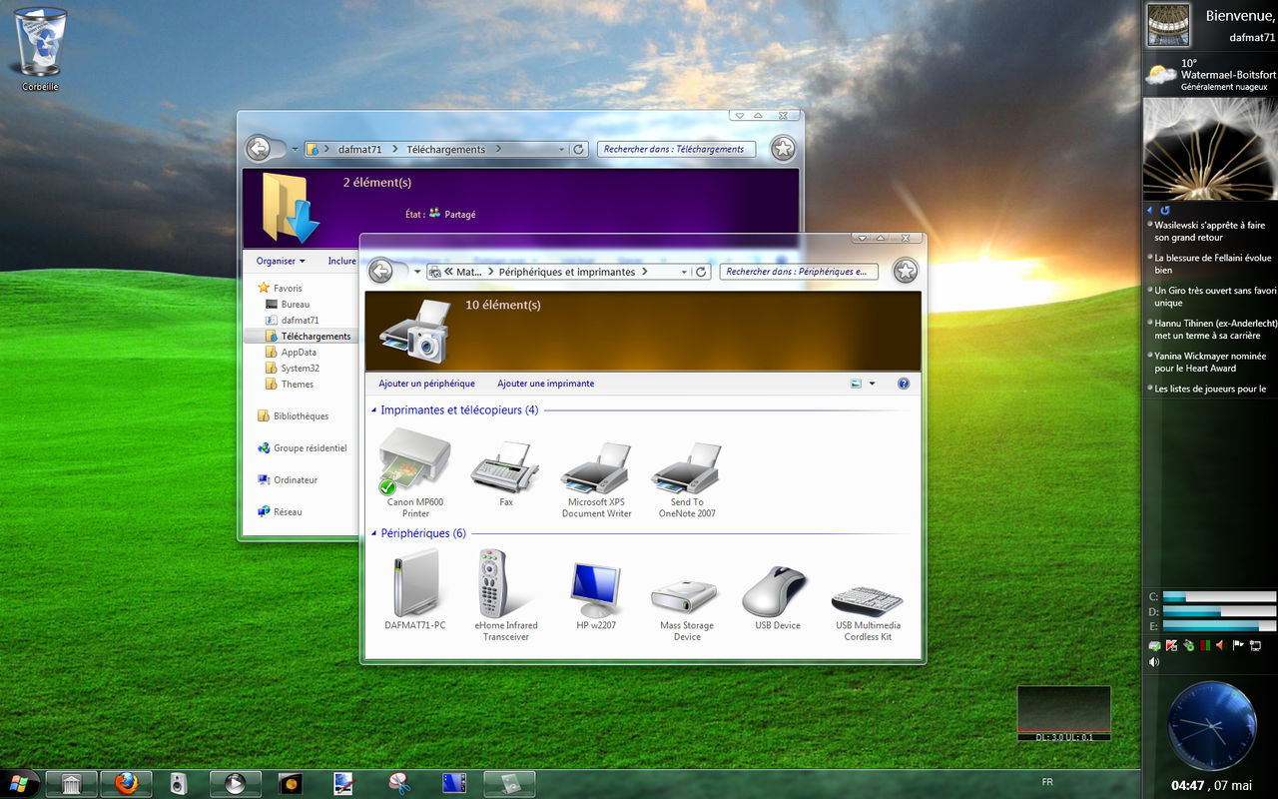The width and height of the screenshot is (1278, 799).
Task: Open the media player play-button taskbar icon
Action: click(x=236, y=783)
